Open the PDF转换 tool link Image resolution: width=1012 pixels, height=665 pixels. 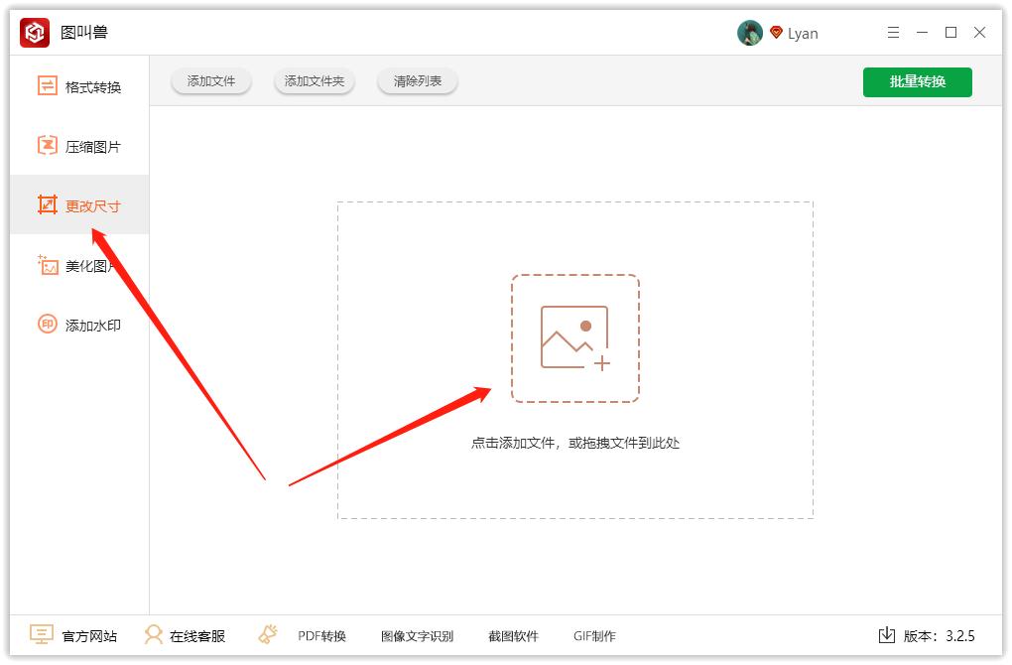click(x=321, y=636)
